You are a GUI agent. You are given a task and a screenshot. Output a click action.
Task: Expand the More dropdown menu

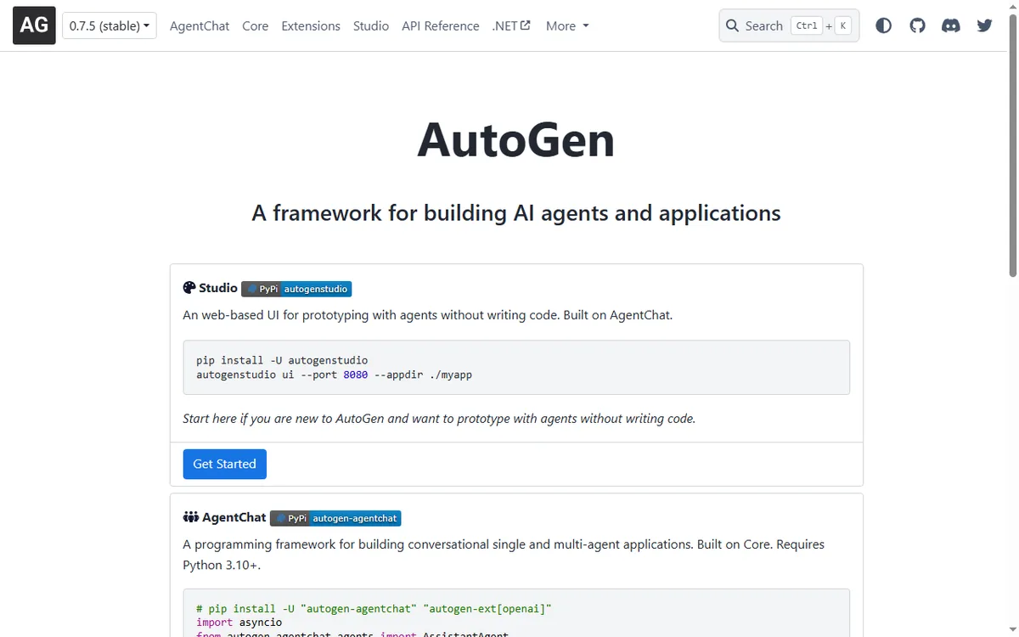tap(567, 25)
